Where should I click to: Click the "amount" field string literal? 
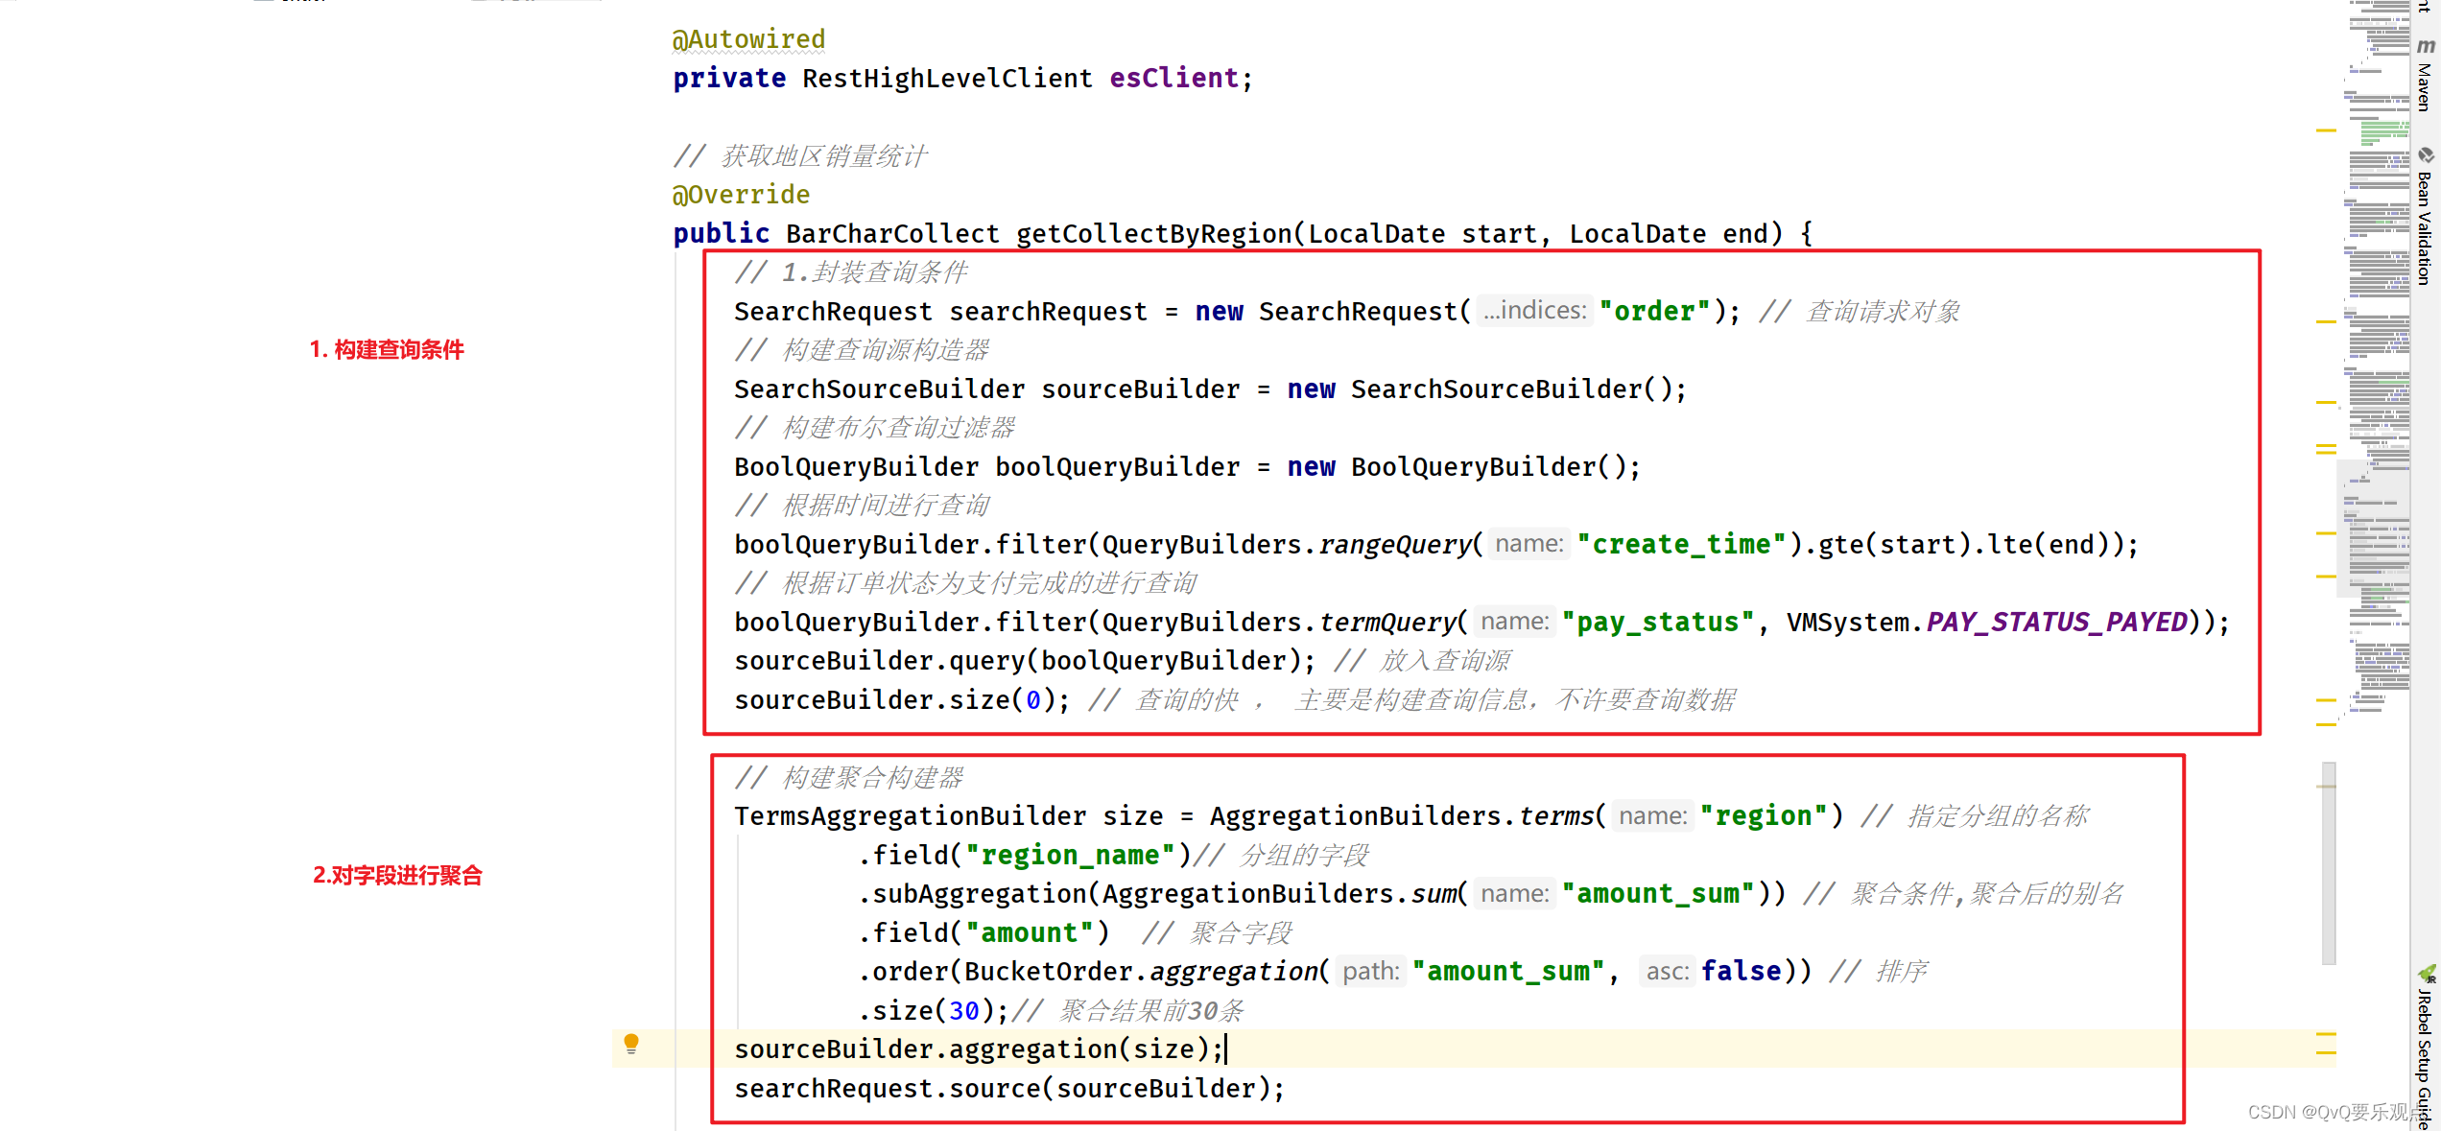pos(1030,932)
